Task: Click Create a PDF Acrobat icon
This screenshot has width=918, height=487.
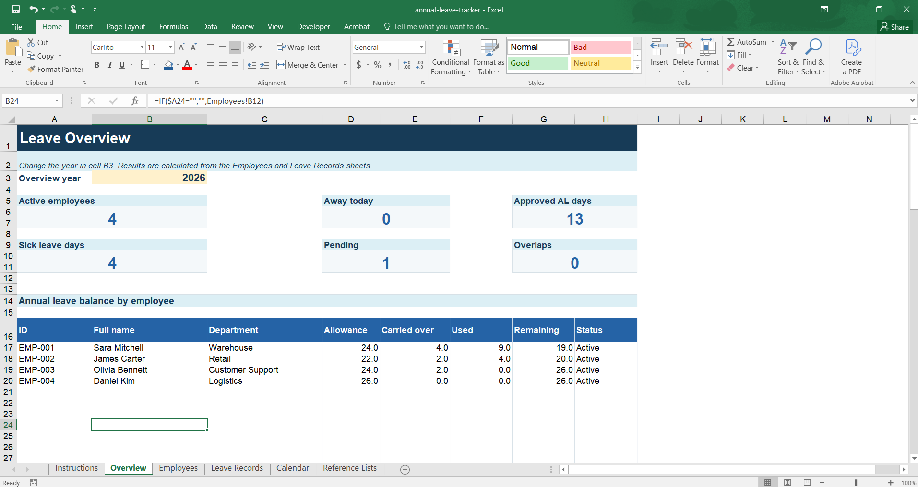Action: point(852,58)
